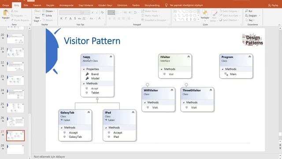Toggle center alignment paragraph button
This screenshot has height=159, width=282.
click(114, 19)
